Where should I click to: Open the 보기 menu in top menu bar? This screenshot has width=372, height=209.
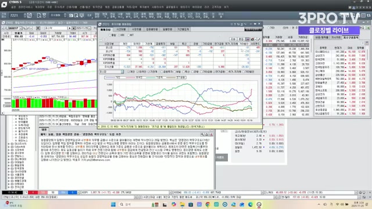[x=226, y=7]
